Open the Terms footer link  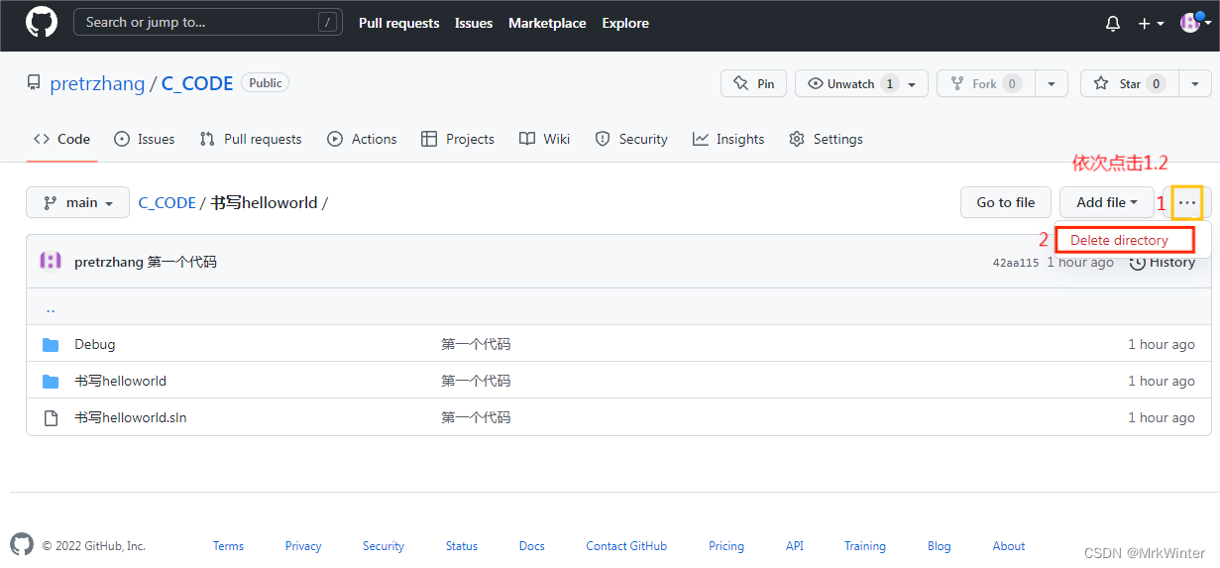[228, 546]
